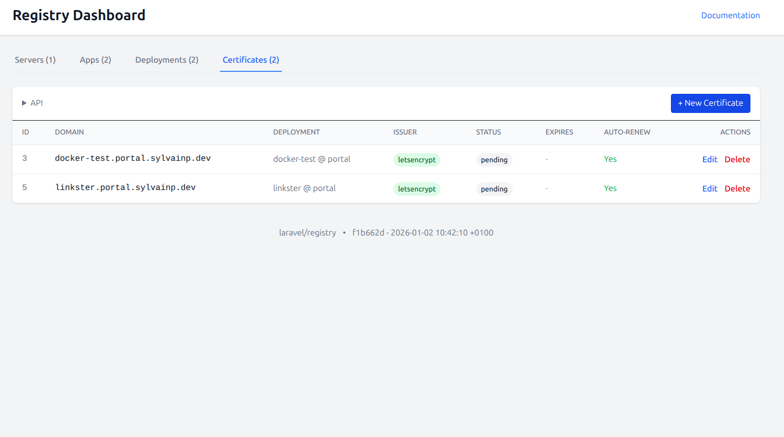Click the Domain column header
The image size is (784, 437).
pyautogui.click(x=69, y=132)
